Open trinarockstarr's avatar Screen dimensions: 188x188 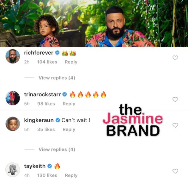tap(13, 98)
